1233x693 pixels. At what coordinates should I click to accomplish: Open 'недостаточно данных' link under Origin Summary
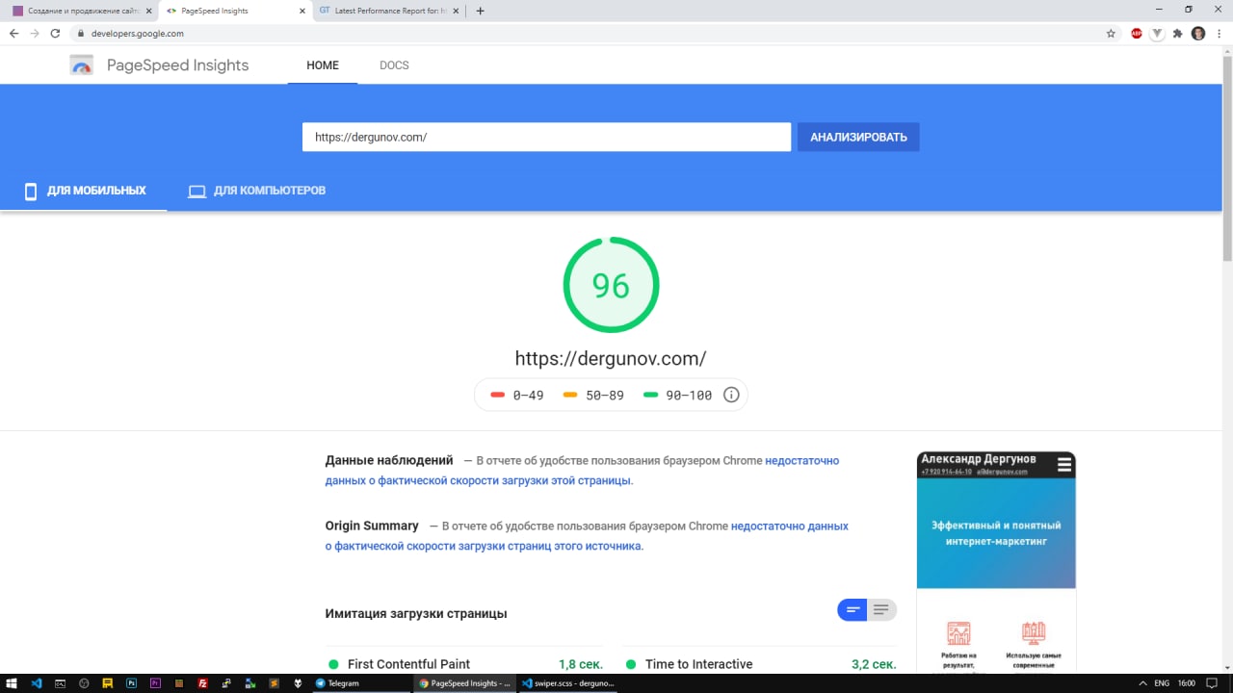(588, 535)
